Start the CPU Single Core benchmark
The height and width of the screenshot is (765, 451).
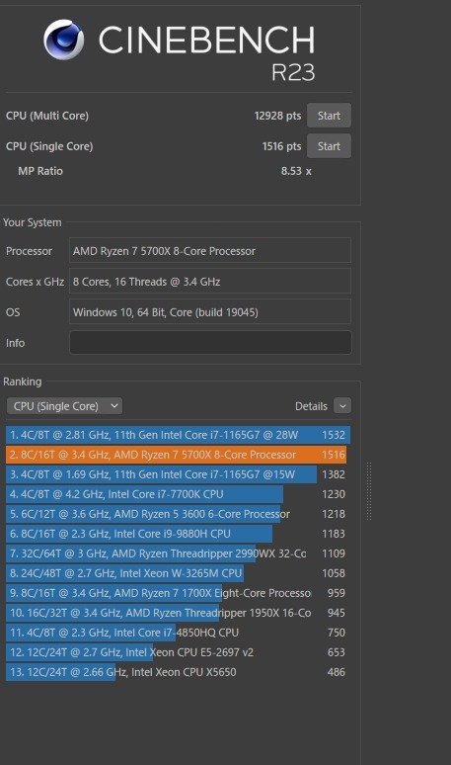pyautogui.click(x=329, y=146)
